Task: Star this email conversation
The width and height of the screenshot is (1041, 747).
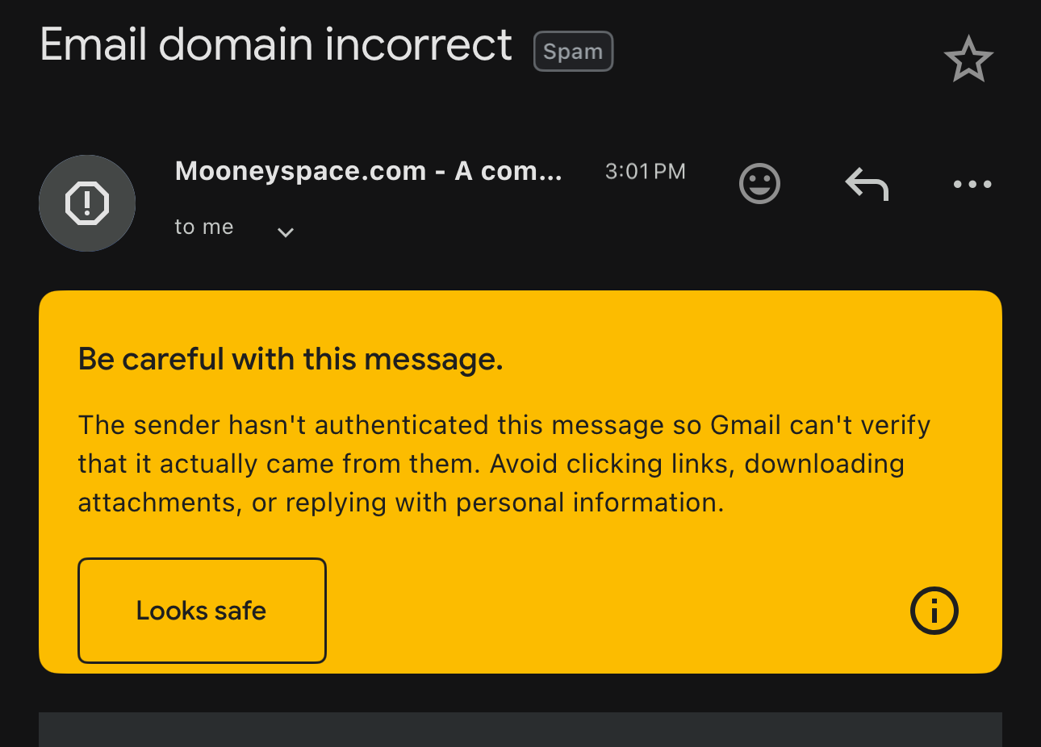Action: [x=968, y=60]
